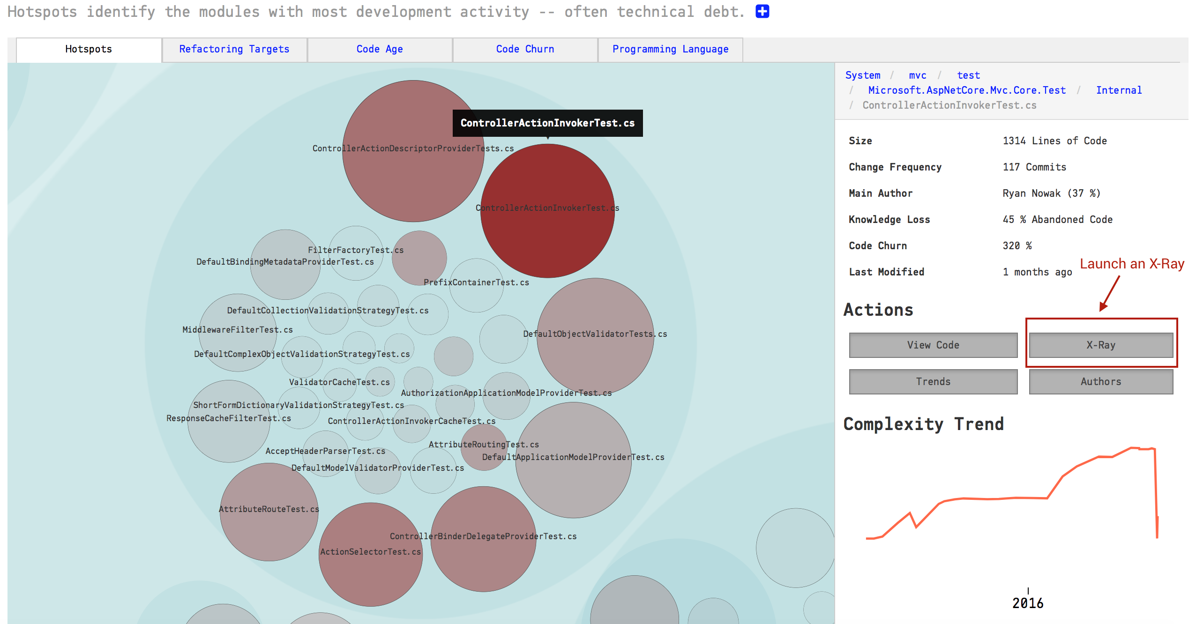Open the Trends action

(933, 382)
